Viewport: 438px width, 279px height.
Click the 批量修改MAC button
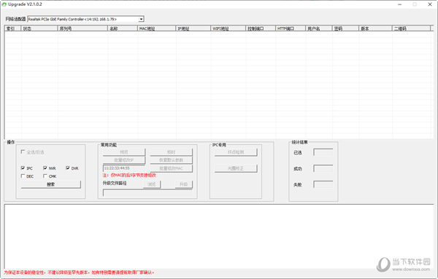pos(172,168)
